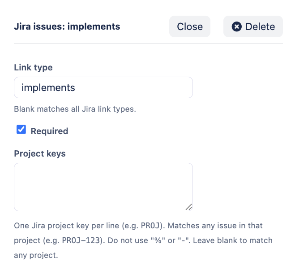The image size is (308, 279).
Task: Toggle the Required checkbox off
Action: click(x=21, y=130)
